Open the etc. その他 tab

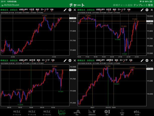137,113
